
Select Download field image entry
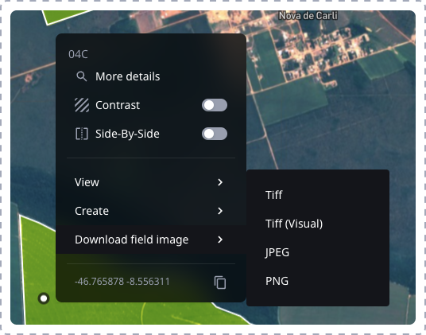(x=151, y=240)
